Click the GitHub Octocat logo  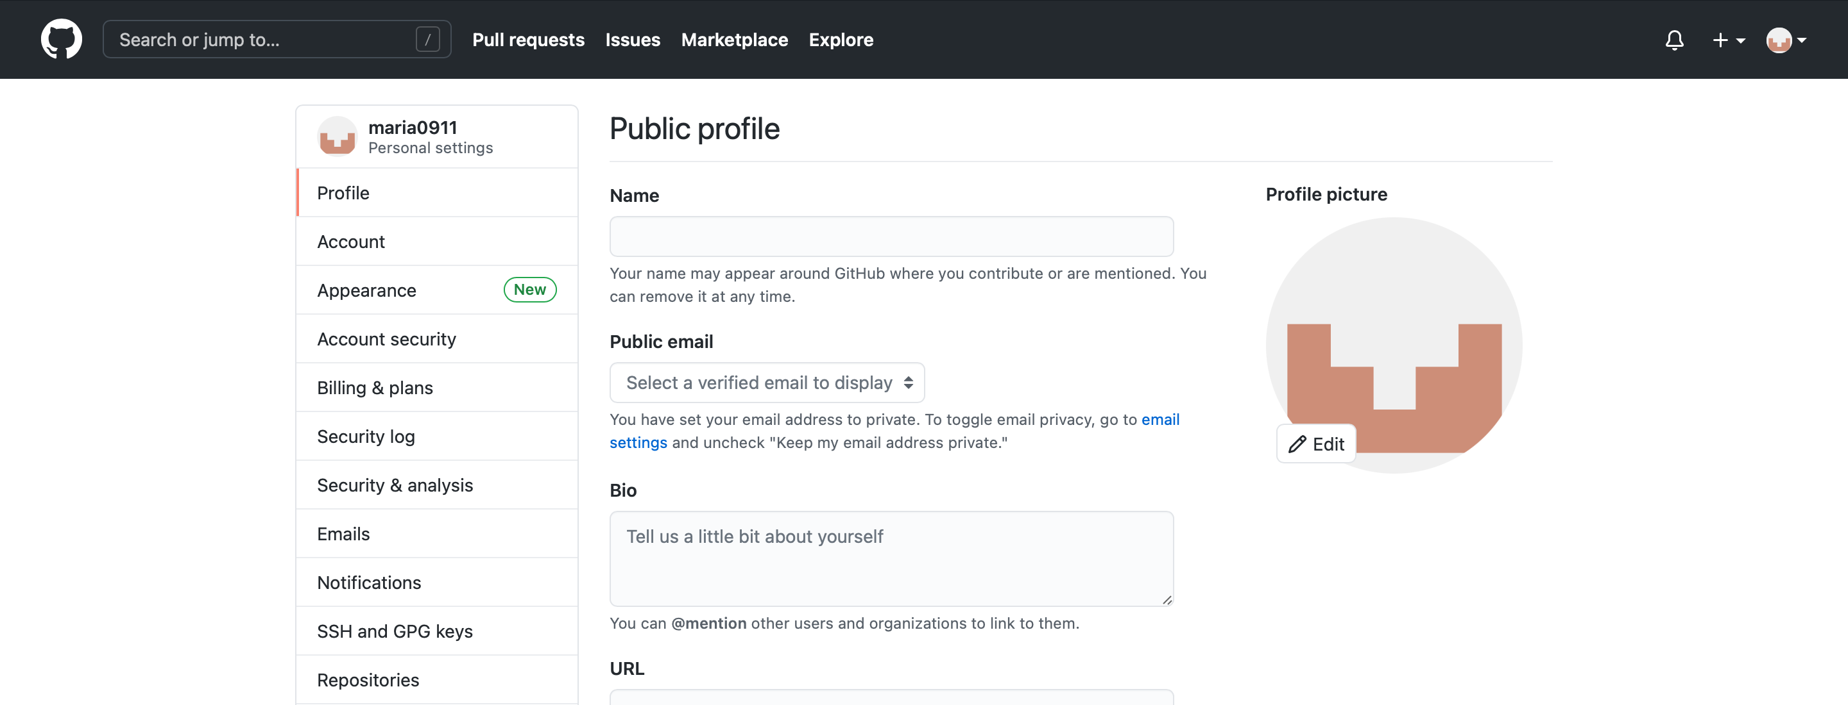click(x=61, y=39)
